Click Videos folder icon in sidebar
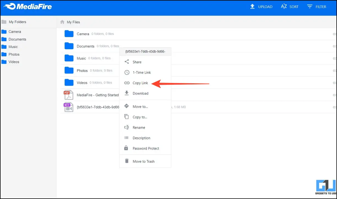Screen dimensions: 337x199 coord(4,62)
